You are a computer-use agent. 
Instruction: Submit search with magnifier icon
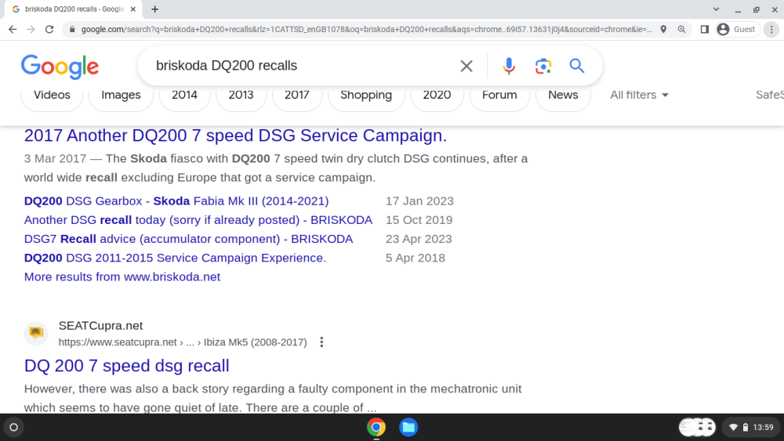[576, 66]
